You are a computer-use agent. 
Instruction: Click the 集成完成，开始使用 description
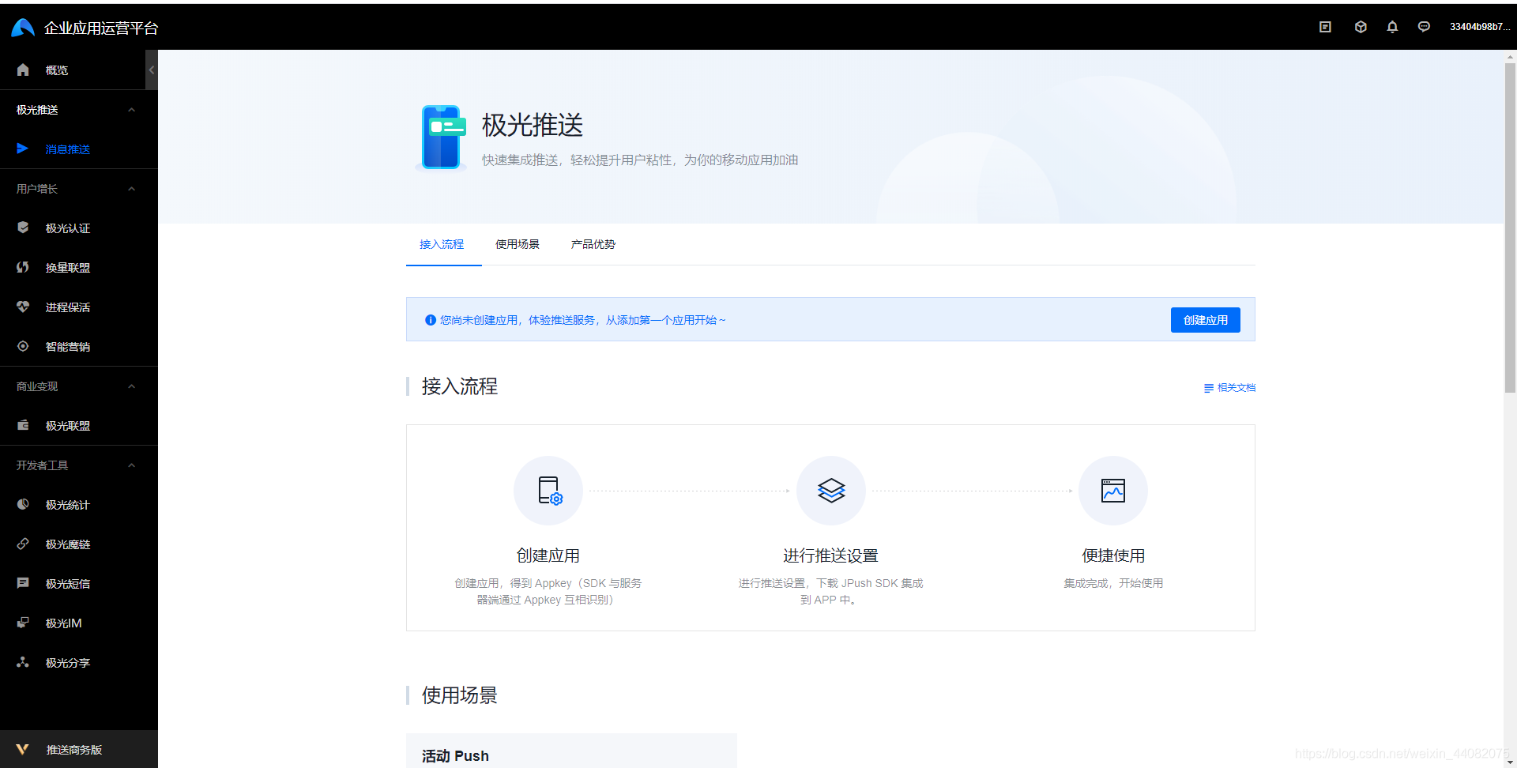coord(1113,583)
